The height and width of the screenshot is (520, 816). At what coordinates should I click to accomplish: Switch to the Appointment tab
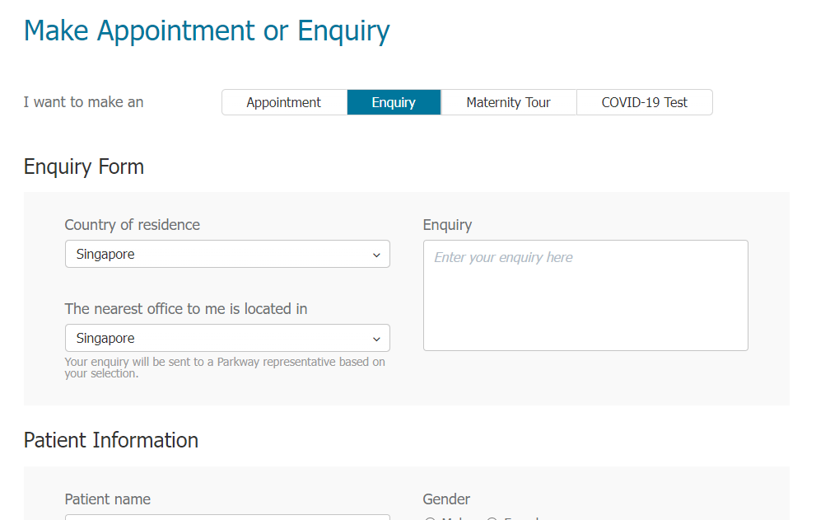click(284, 102)
